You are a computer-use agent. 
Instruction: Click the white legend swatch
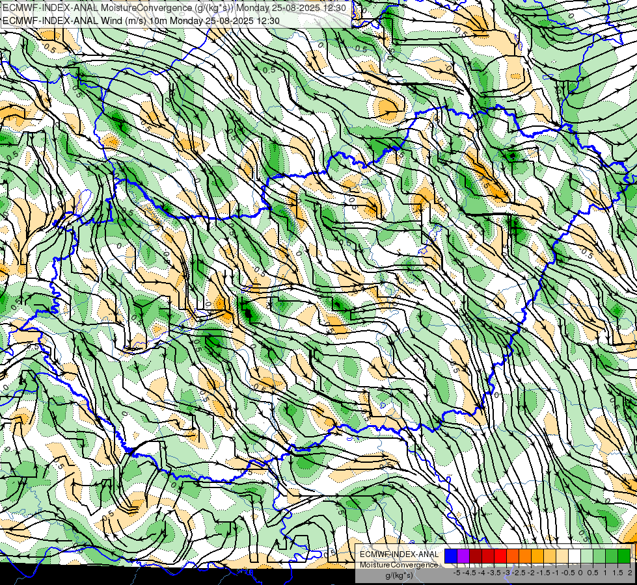[x=575, y=556]
